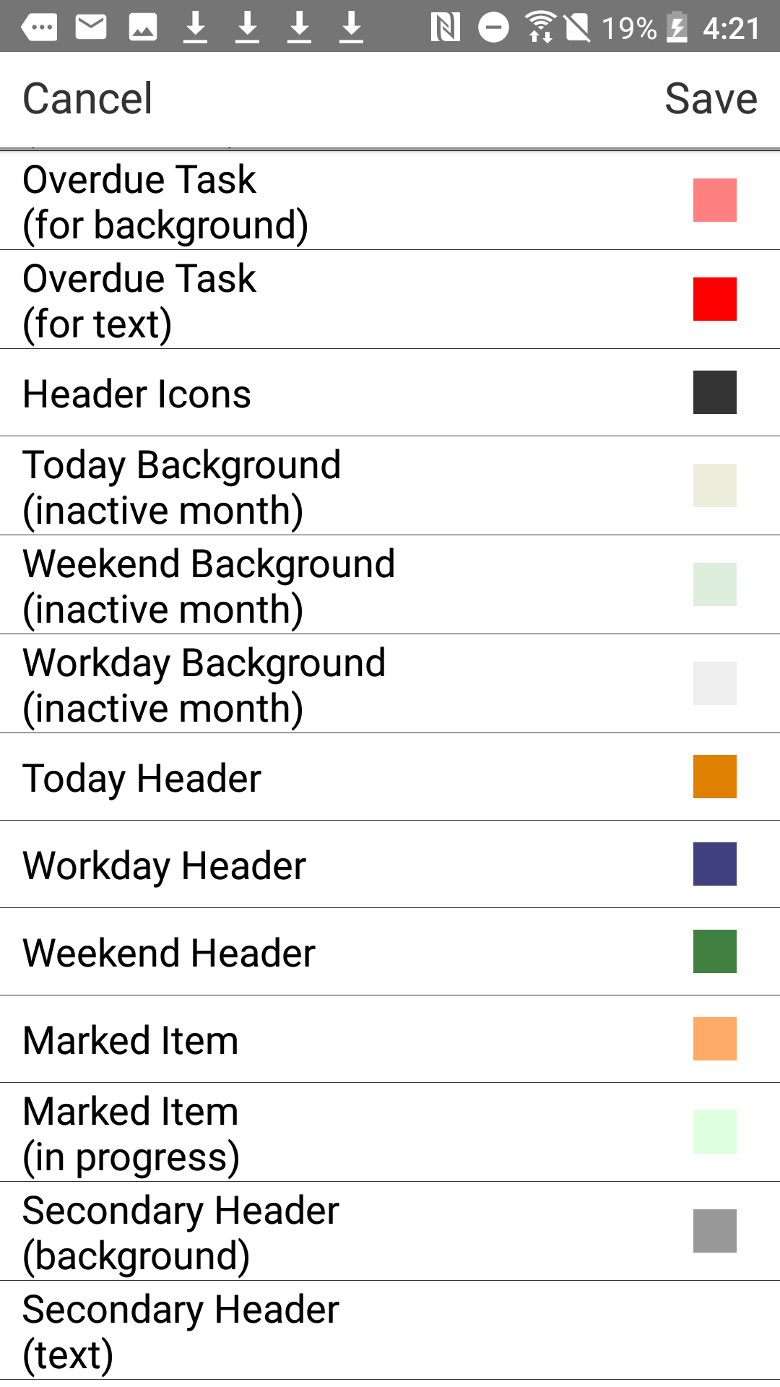Image resolution: width=780 pixels, height=1387 pixels.
Task: Change the red Overdue Task text color
Action: [x=714, y=299]
